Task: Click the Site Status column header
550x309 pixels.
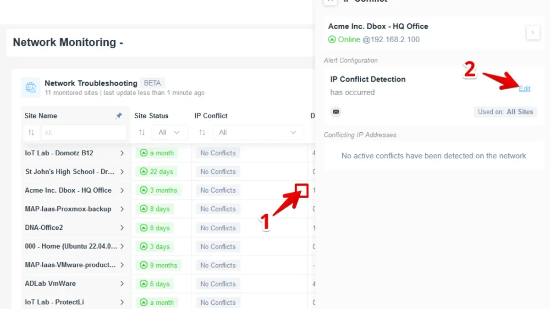Action: (x=151, y=116)
